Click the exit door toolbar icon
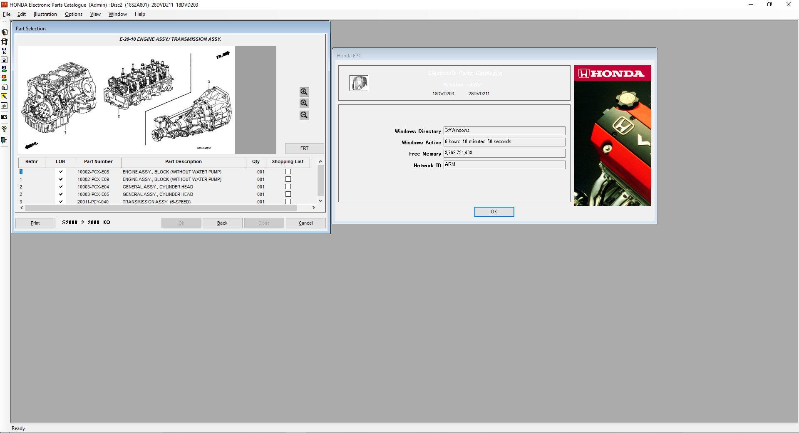This screenshot has width=799, height=433. pyautogui.click(x=4, y=140)
